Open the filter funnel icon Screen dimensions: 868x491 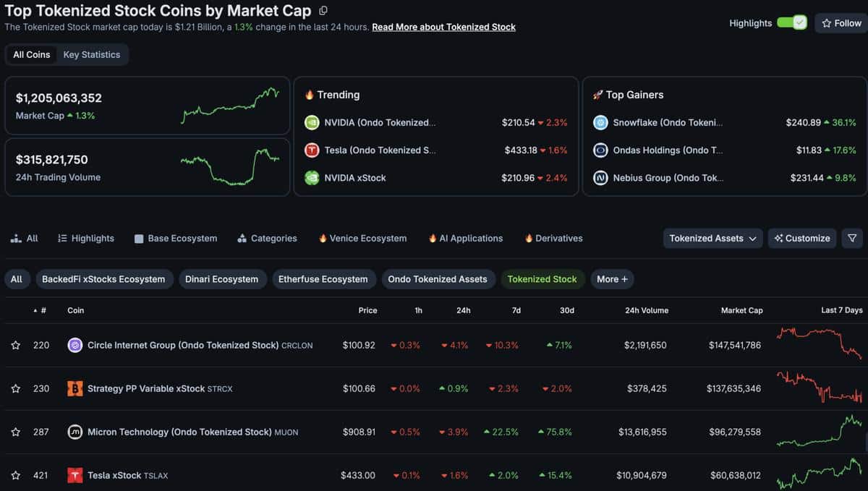coord(852,238)
